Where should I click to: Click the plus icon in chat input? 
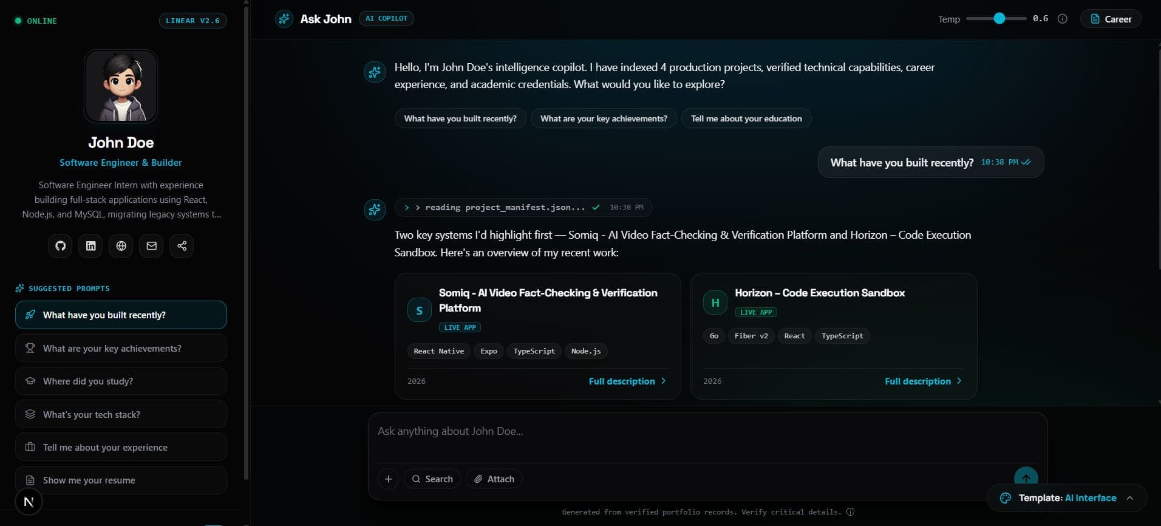point(388,479)
